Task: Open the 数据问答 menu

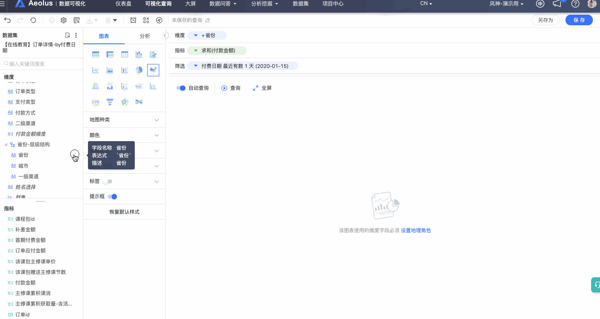Action: point(220,4)
